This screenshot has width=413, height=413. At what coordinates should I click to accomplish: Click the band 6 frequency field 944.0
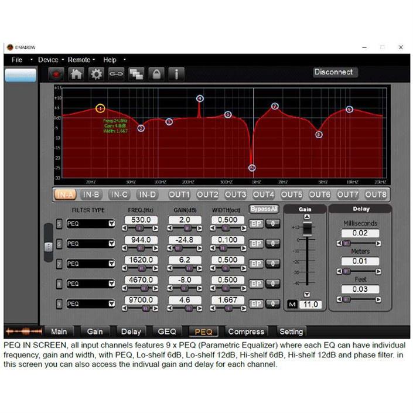(x=141, y=240)
